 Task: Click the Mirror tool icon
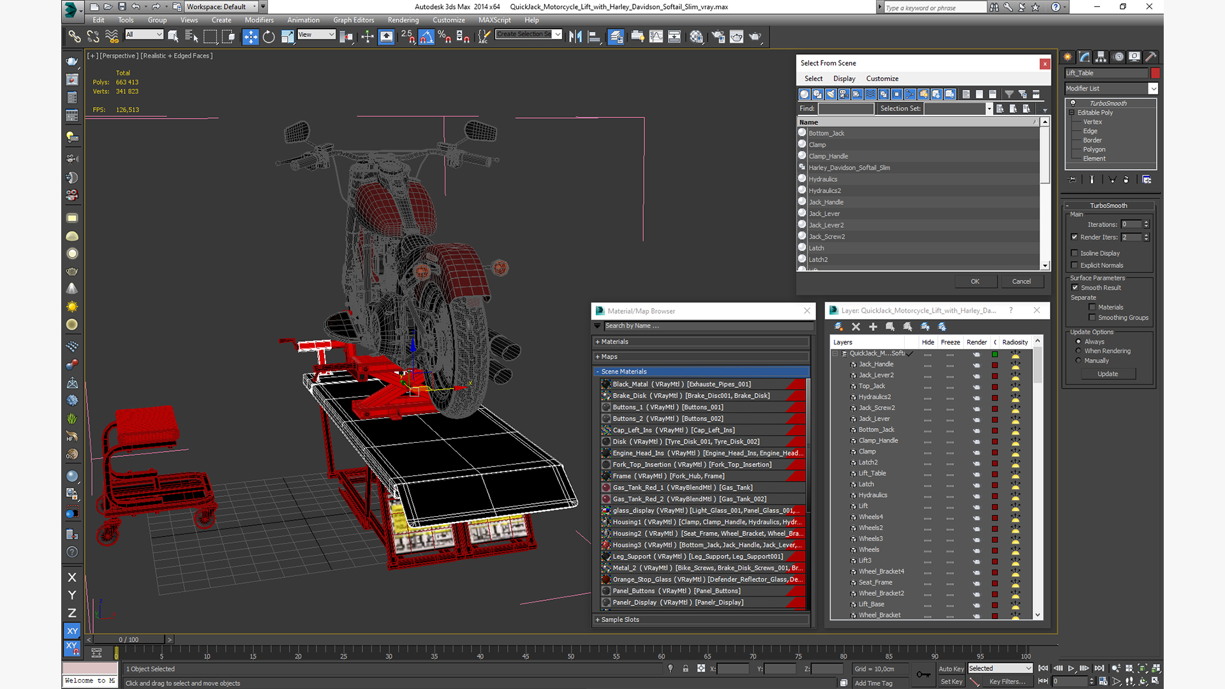tap(575, 36)
